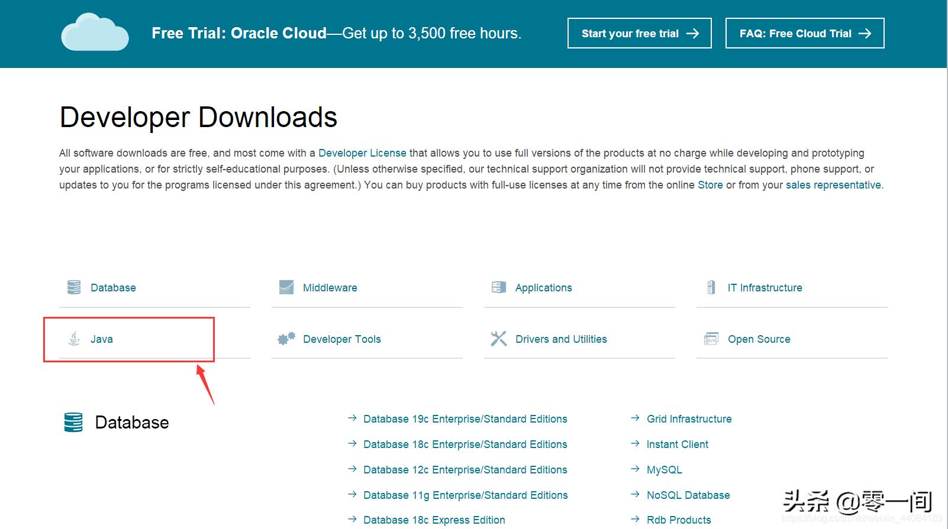This screenshot has height=529, width=948.
Task: Click the Database section heading text
Action: coord(132,423)
